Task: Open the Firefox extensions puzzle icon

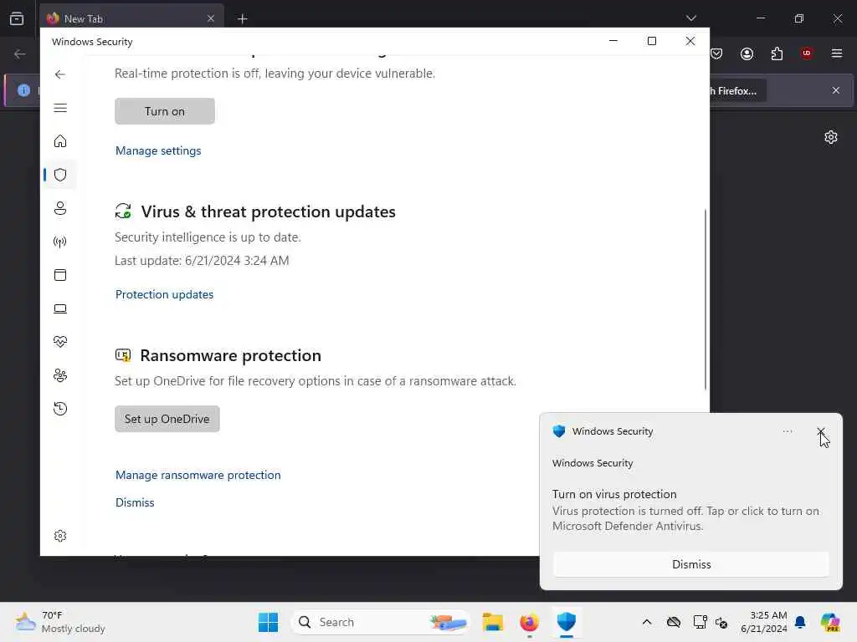Action: coord(777,53)
